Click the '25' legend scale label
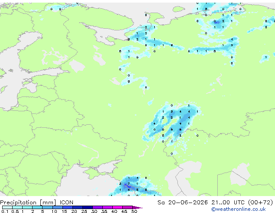 (84, 211)
